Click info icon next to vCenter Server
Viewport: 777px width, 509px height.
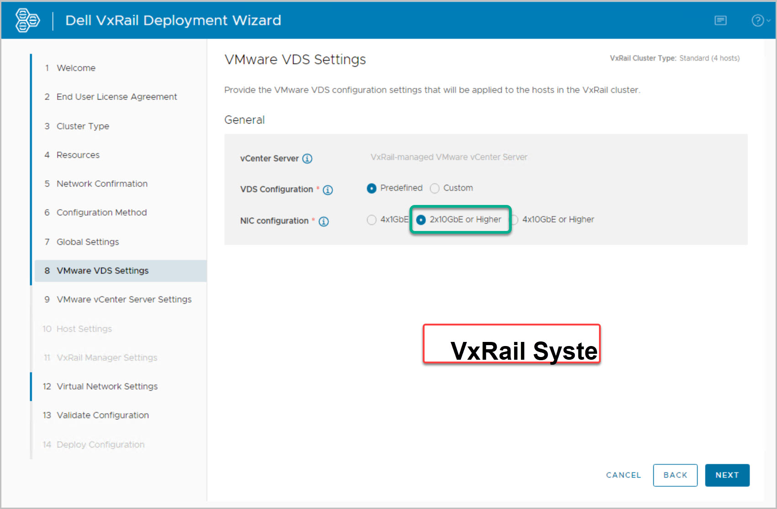[x=307, y=158]
